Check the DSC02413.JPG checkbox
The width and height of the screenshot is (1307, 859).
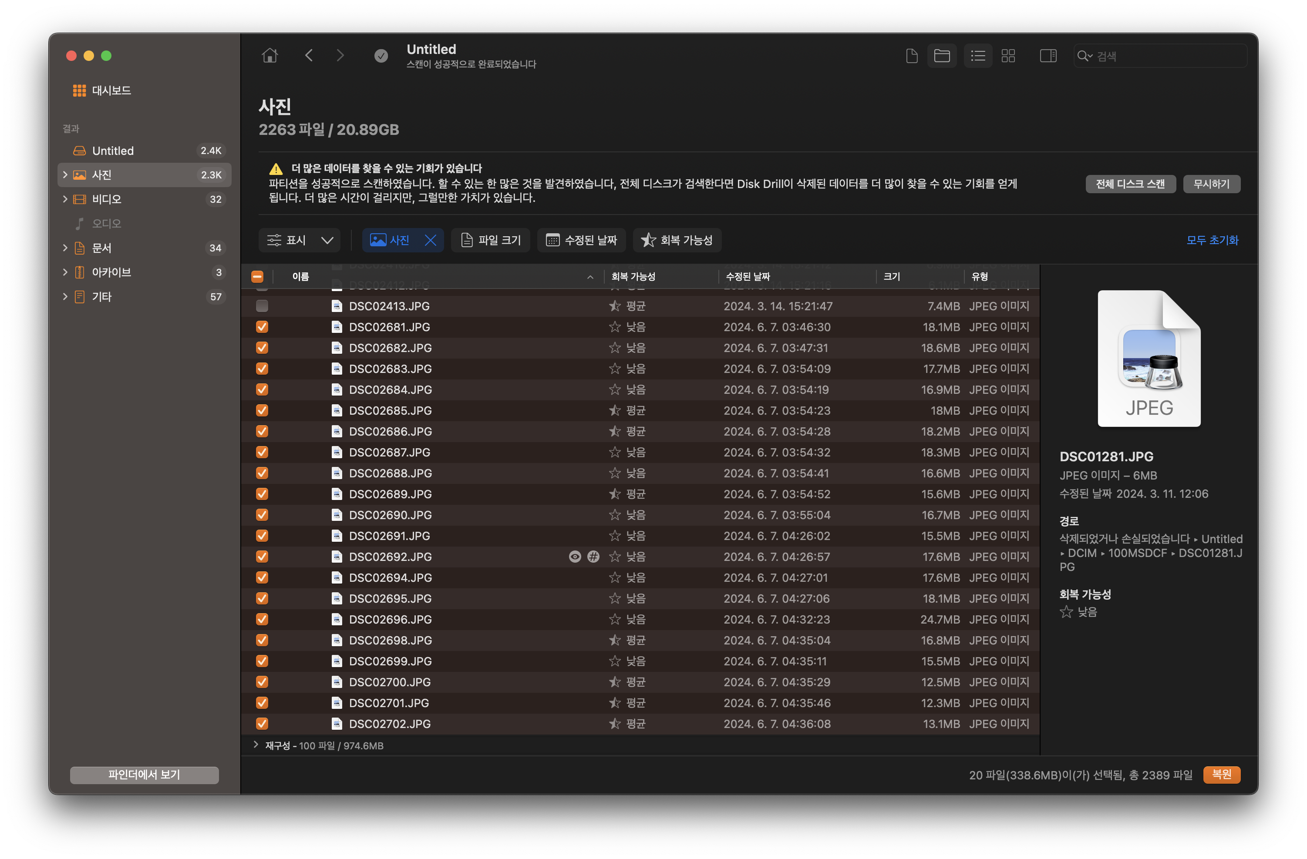(262, 306)
